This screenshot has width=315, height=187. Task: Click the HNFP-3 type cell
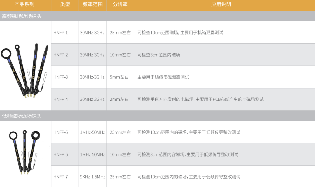pyautogui.click(x=61, y=77)
